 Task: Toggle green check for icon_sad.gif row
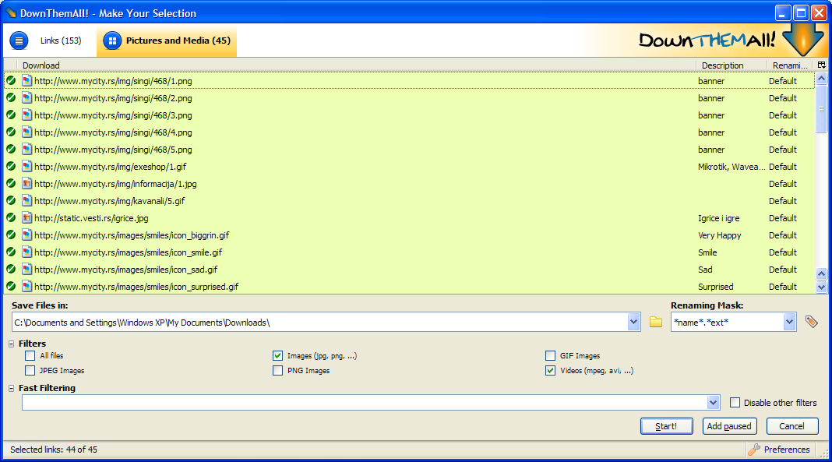(x=11, y=269)
